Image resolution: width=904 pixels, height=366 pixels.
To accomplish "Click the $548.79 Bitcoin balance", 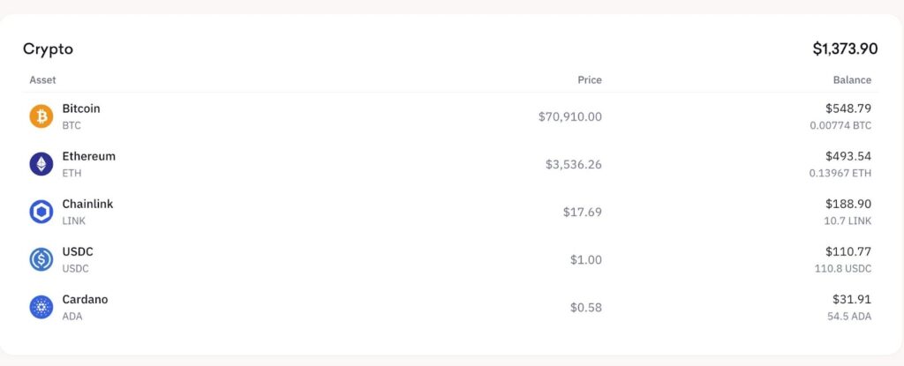I will coord(848,108).
